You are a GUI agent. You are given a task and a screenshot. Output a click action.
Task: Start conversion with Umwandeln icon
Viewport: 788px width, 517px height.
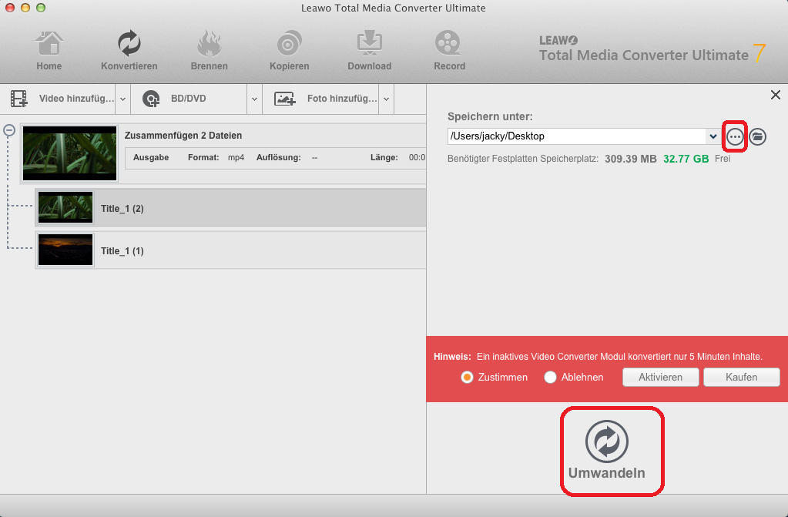tap(607, 442)
